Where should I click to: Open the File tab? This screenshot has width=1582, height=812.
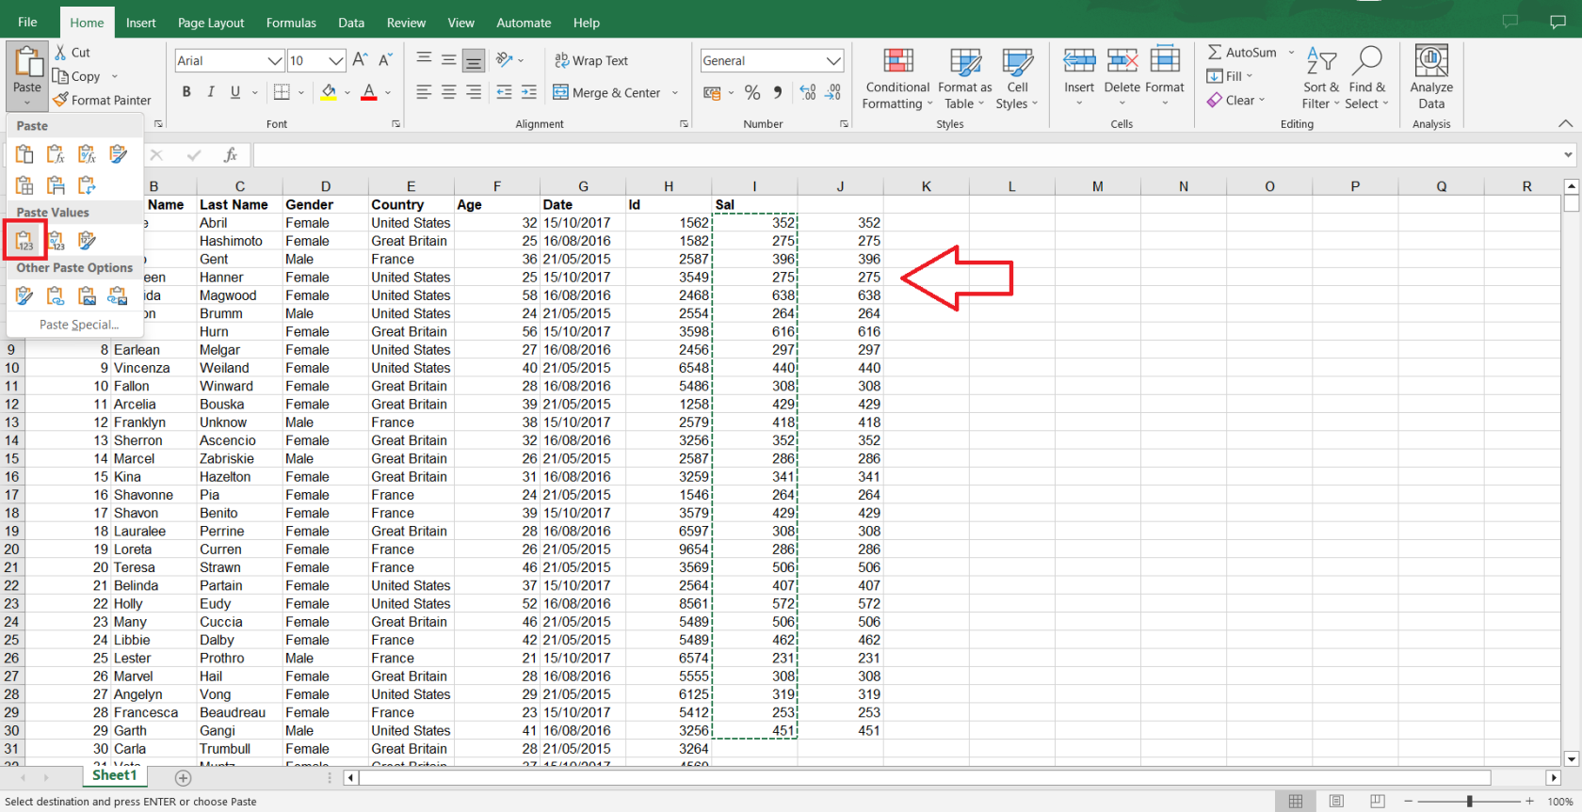(x=27, y=22)
